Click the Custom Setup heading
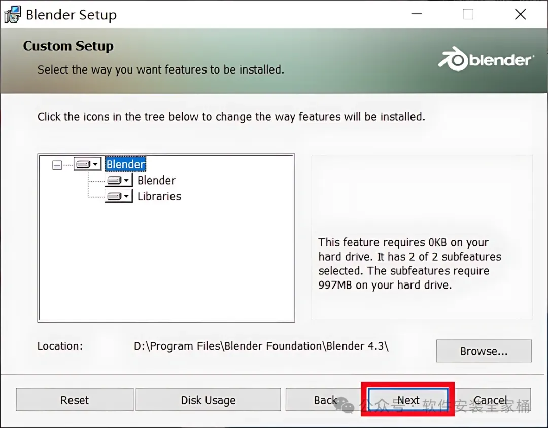 [68, 46]
